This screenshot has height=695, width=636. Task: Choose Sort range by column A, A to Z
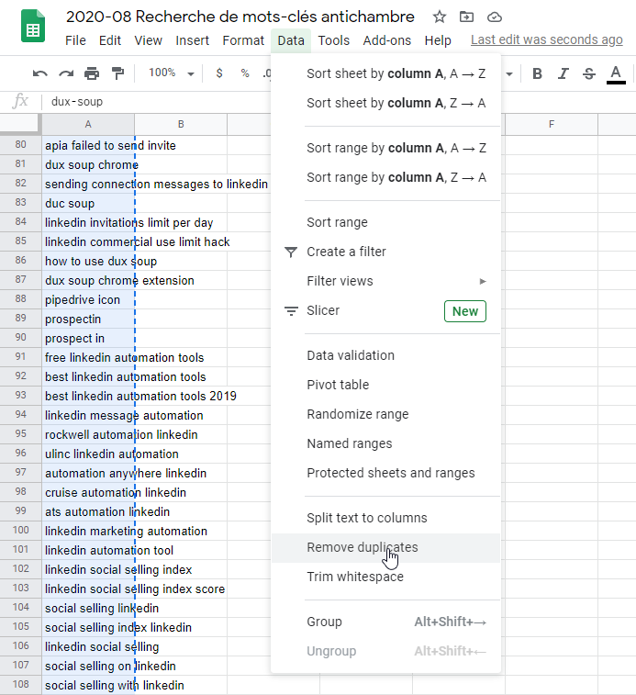pos(385,148)
